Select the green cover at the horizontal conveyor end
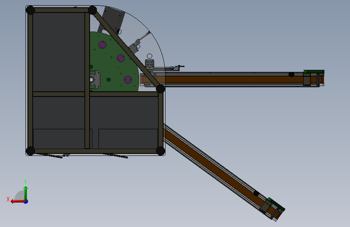 pyautogui.click(x=314, y=71)
